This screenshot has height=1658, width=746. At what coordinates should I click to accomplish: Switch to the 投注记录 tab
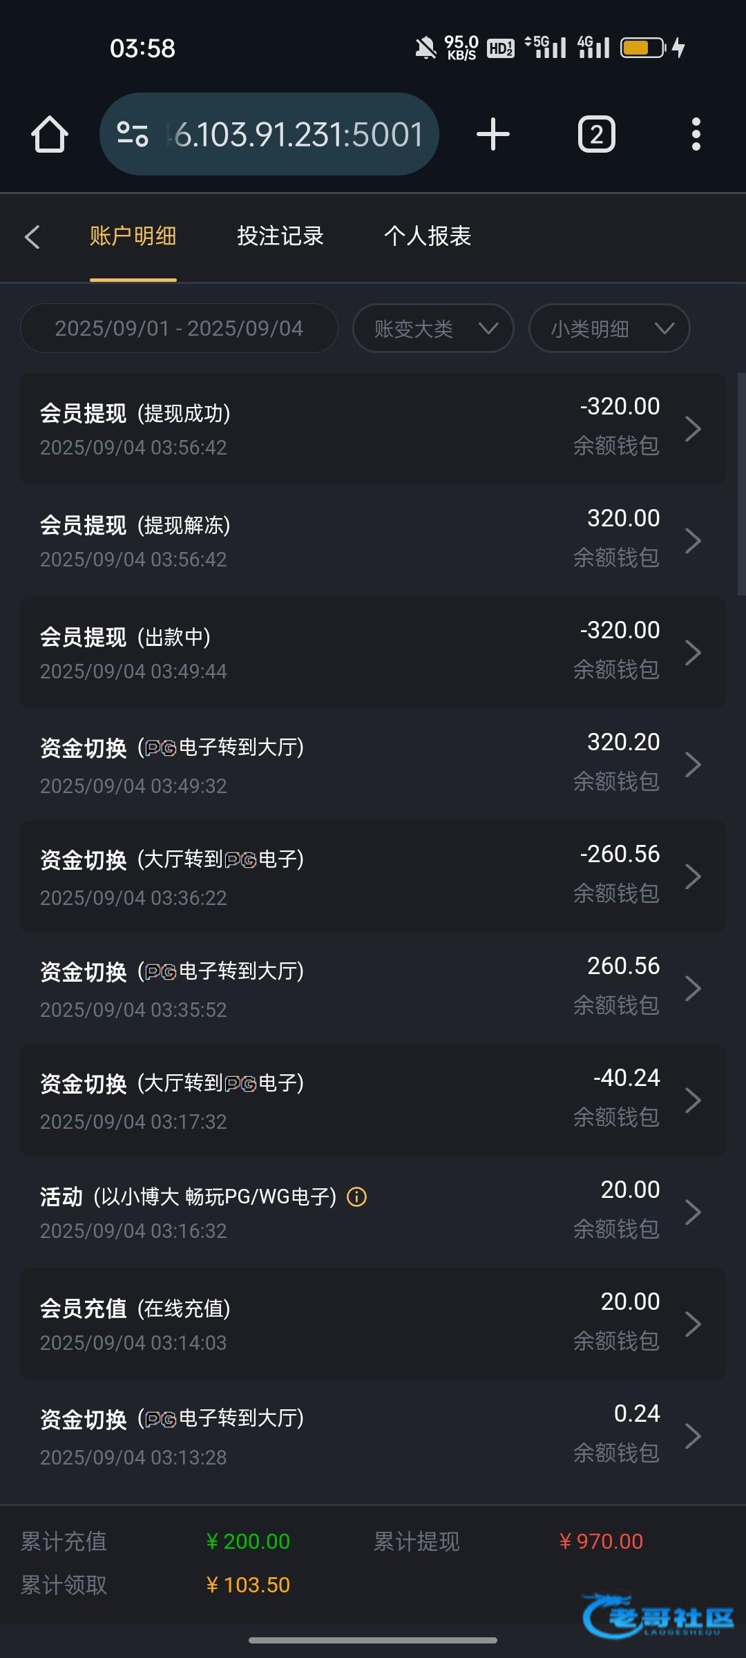(x=280, y=236)
